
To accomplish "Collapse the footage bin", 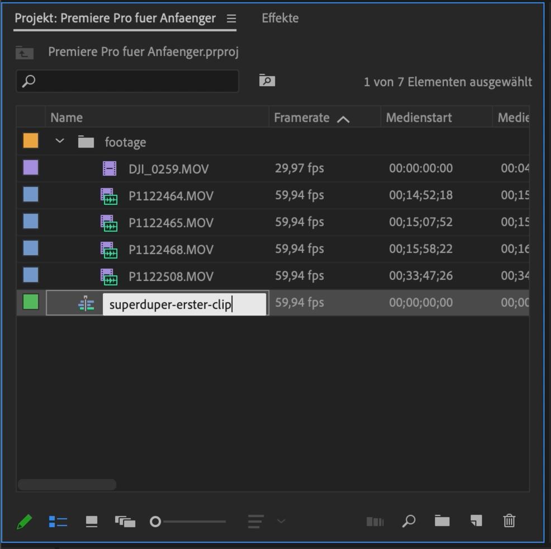I will click(60, 142).
